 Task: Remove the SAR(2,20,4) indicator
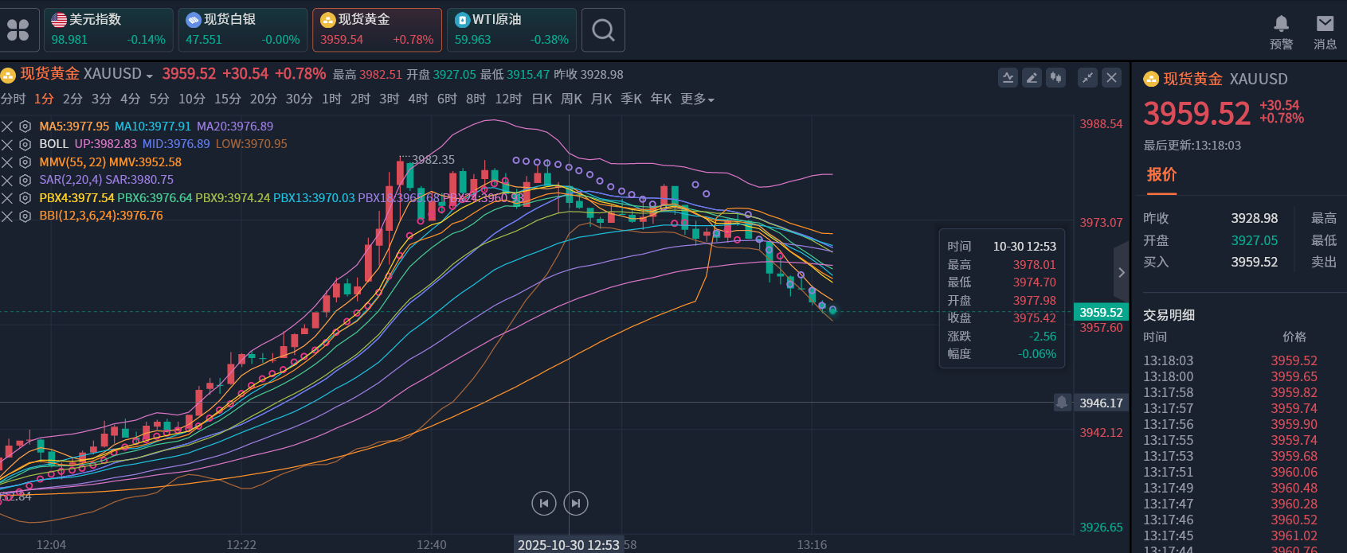[x=7, y=180]
